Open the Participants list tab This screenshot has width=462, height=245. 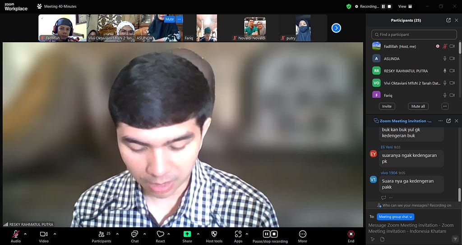[x=102, y=234]
